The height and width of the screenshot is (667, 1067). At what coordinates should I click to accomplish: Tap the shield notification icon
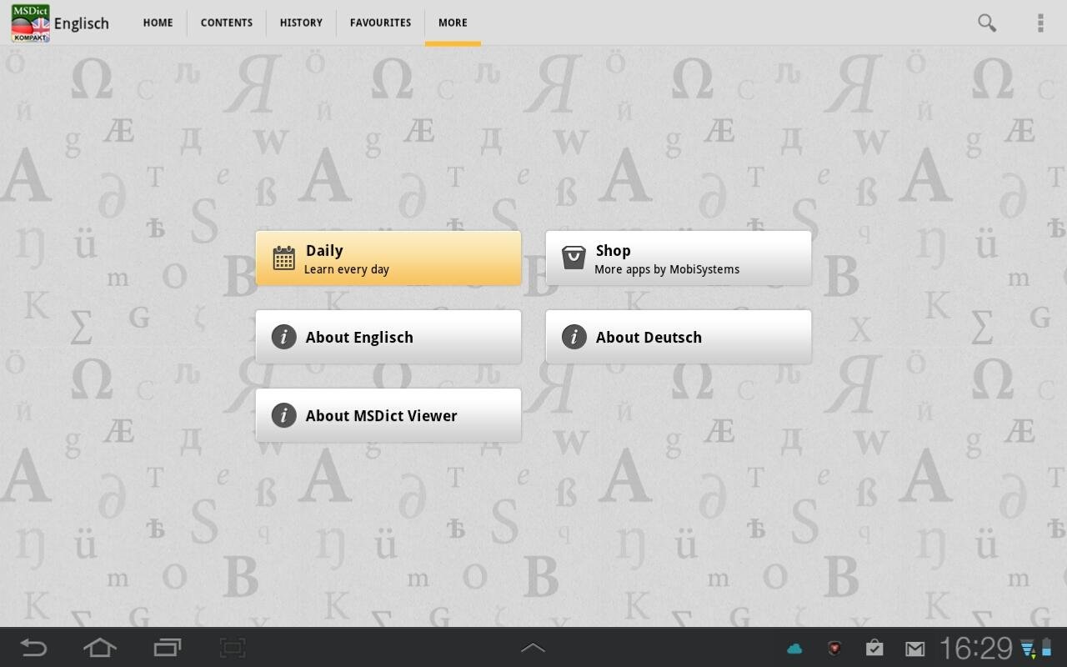(834, 648)
